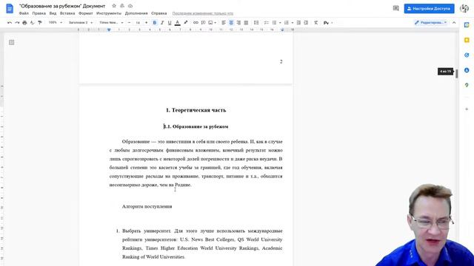Click the vertical scrollbar thumb
Viewport: 474px width, 266px height.
point(456,73)
